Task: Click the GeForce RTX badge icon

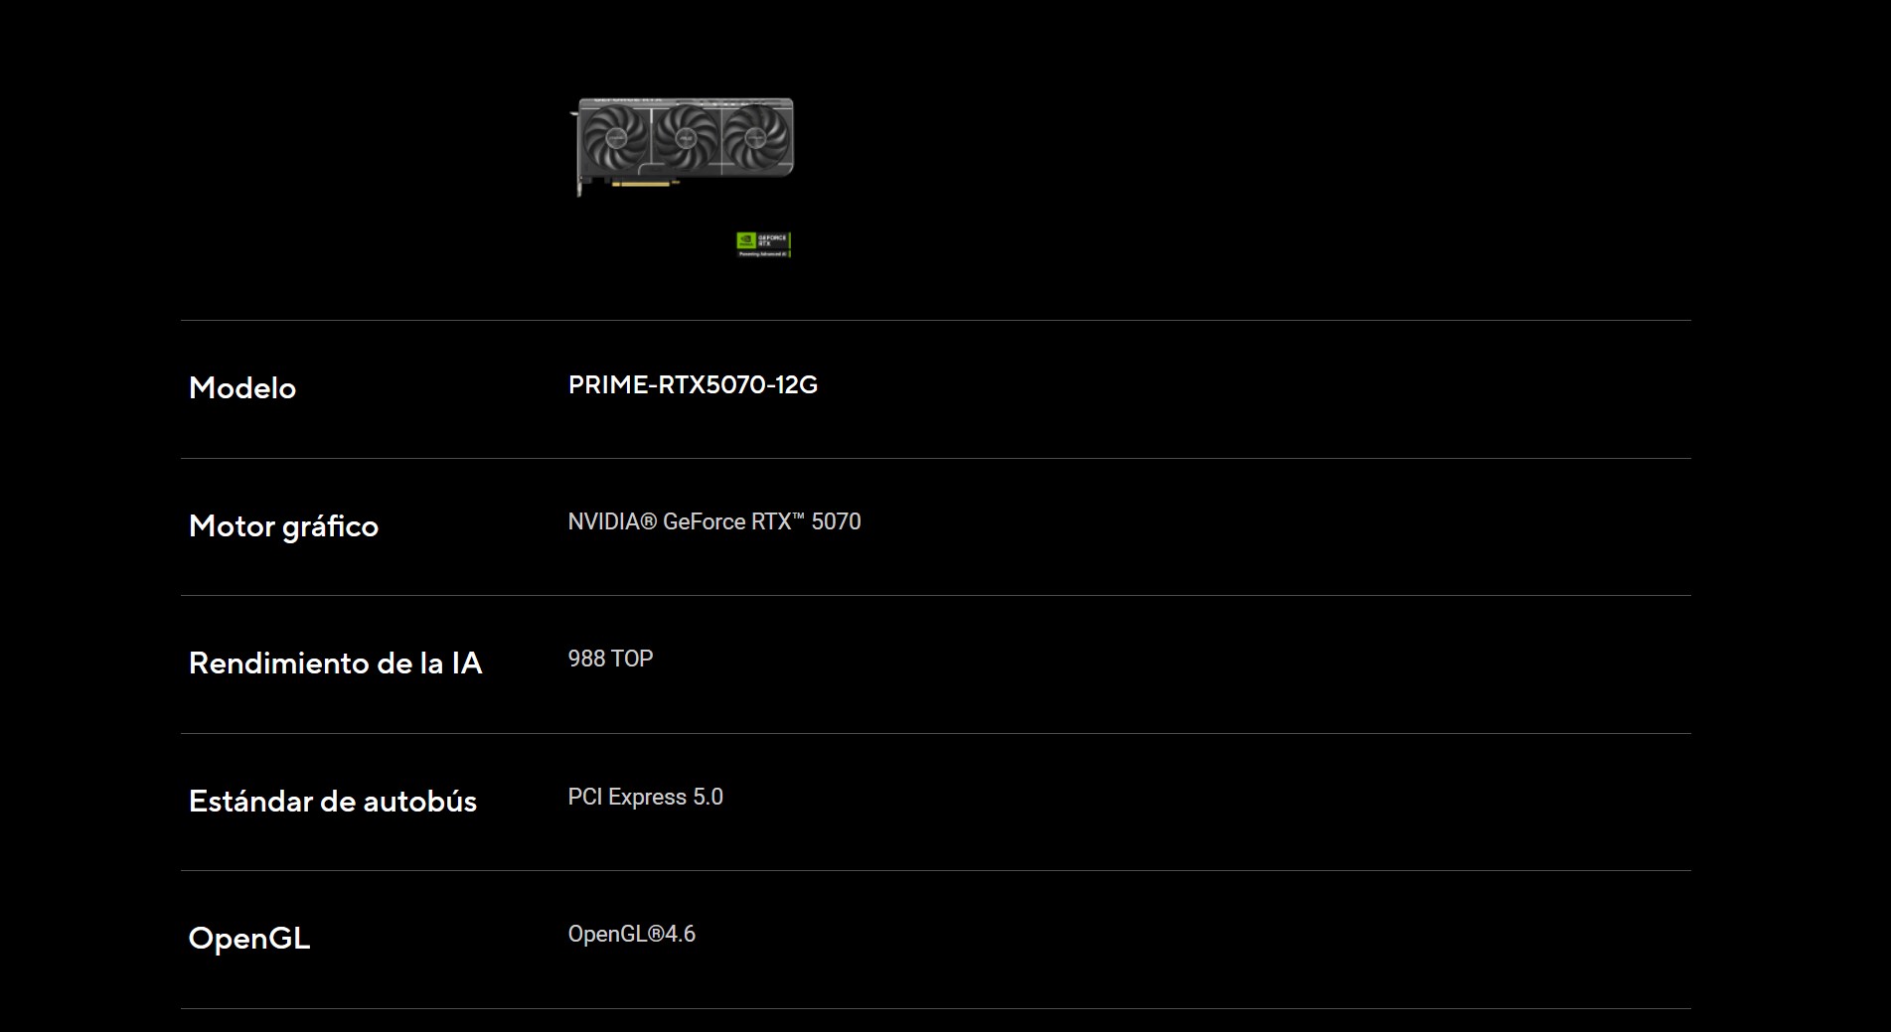Action: pos(763,244)
